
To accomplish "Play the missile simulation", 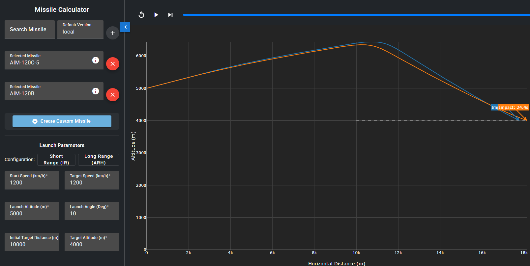I will tap(156, 15).
